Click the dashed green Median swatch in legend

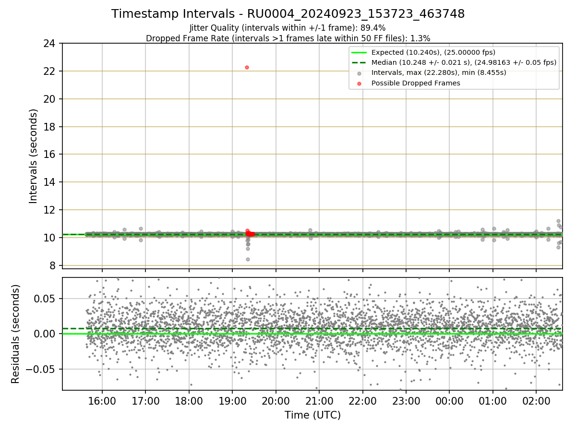359,62
